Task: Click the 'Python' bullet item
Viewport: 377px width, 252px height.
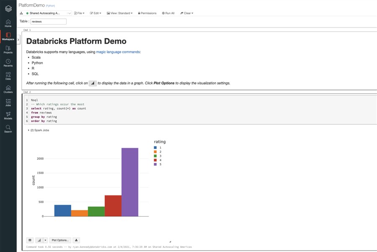Action: tap(37, 63)
